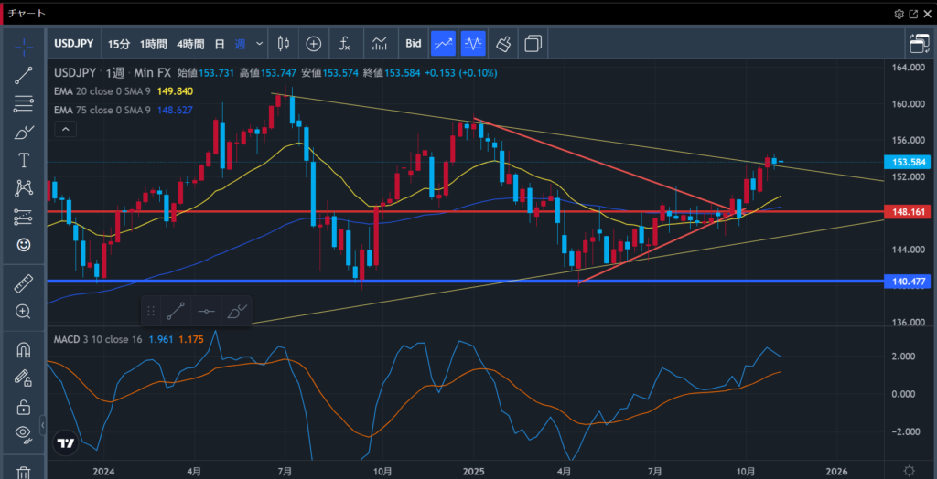Screen dimensions: 937x479
Task: Open chart settings gear icon
Action: pos(899,14)
